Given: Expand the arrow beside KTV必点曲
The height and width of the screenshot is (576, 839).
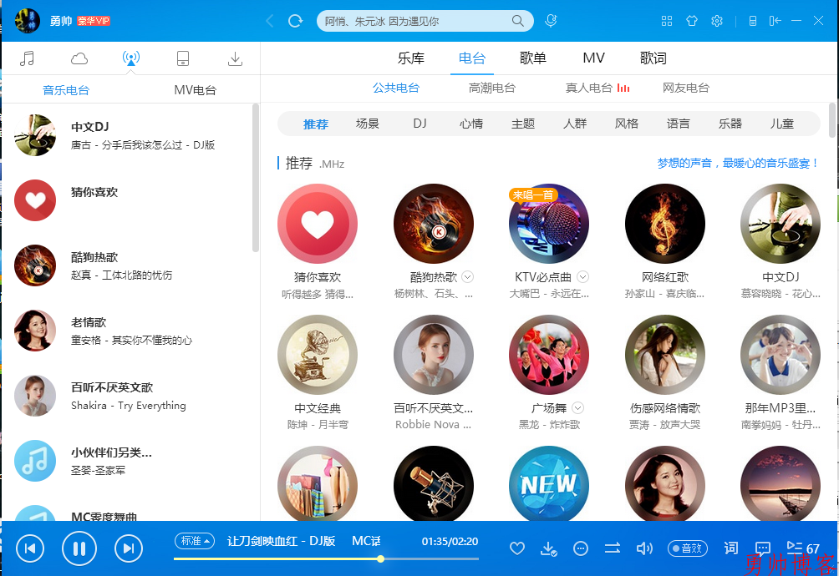Looking at the screenshot, I should click(x=583, y=277).
